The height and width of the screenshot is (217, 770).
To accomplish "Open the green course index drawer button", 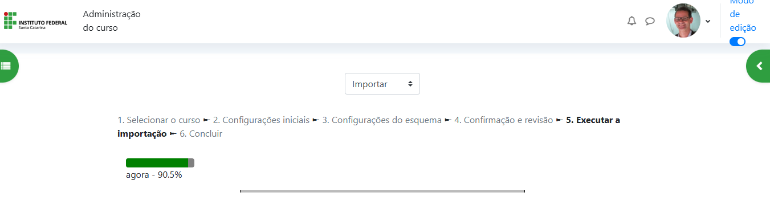I will (x=7, y=65).
